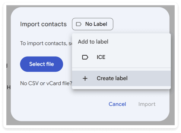The width and height of the screenshot is (181, 133).
Task: Click the To import contacts instruction text
Action: (x=46, y=43)
